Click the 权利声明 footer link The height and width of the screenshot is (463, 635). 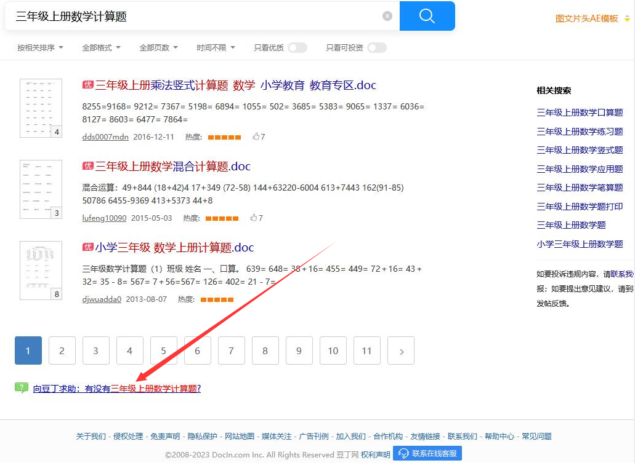376,454
